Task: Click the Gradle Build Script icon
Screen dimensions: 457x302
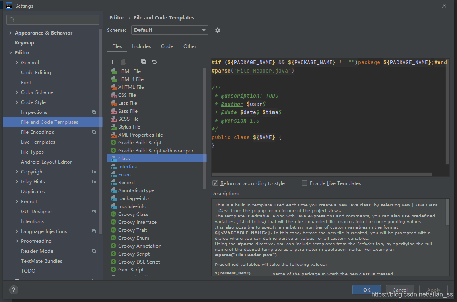Action: coord(113,142)
